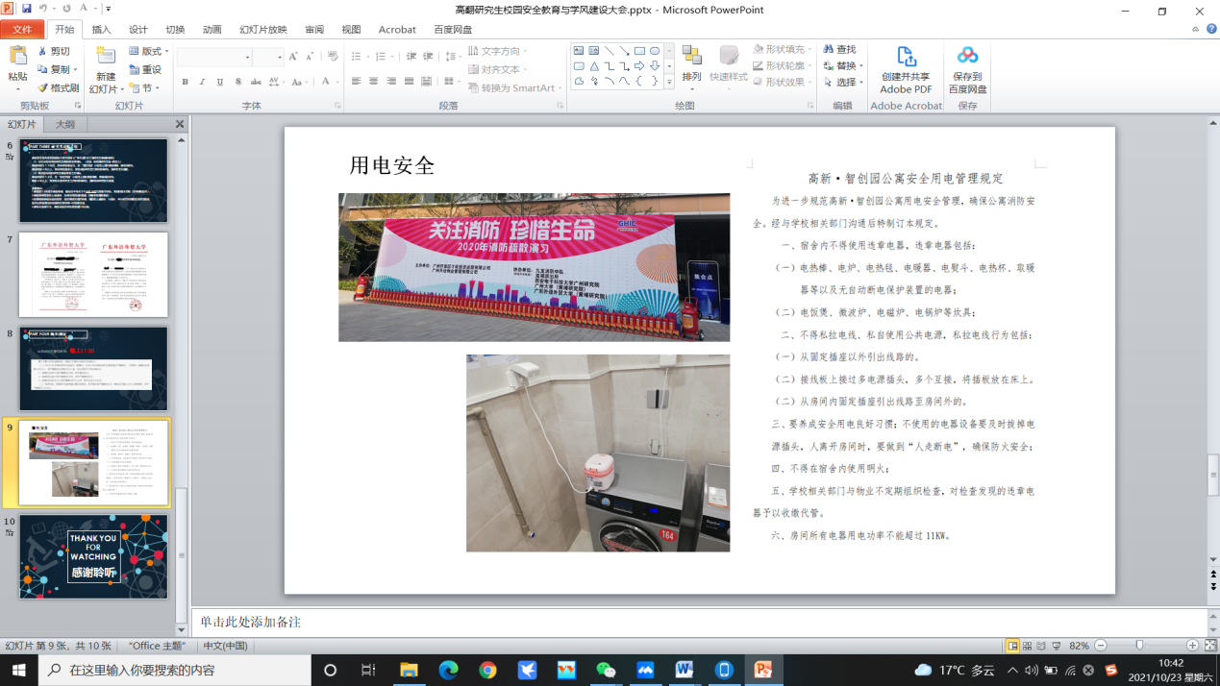Viewport: 1220px width, 686px height.
Task: Open the Insert (插入) ribbon tab
Action: [101, 30]
